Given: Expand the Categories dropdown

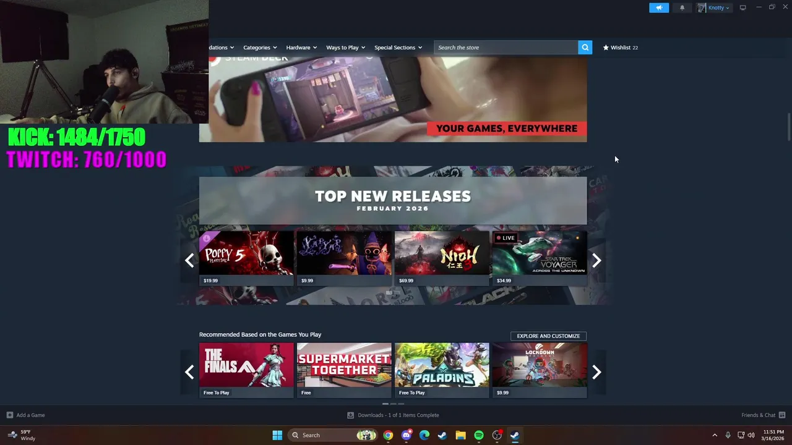Looking at the screenshot, I should (x=260, y=48).
